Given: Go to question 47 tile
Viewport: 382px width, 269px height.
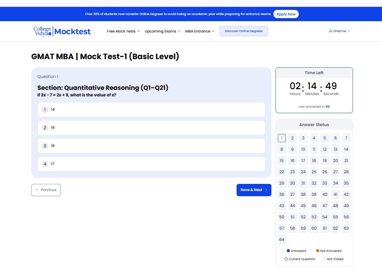Looking at the screenshot, I should coord(325,206).
